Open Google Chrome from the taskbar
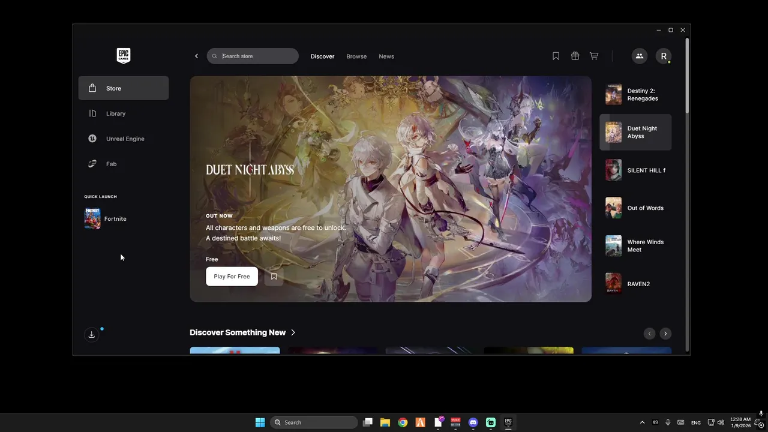This screenshot has height=432, width=768. 403,422
